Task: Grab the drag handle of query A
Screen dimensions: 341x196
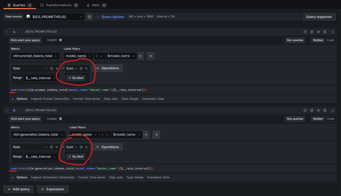Action: 333,32
